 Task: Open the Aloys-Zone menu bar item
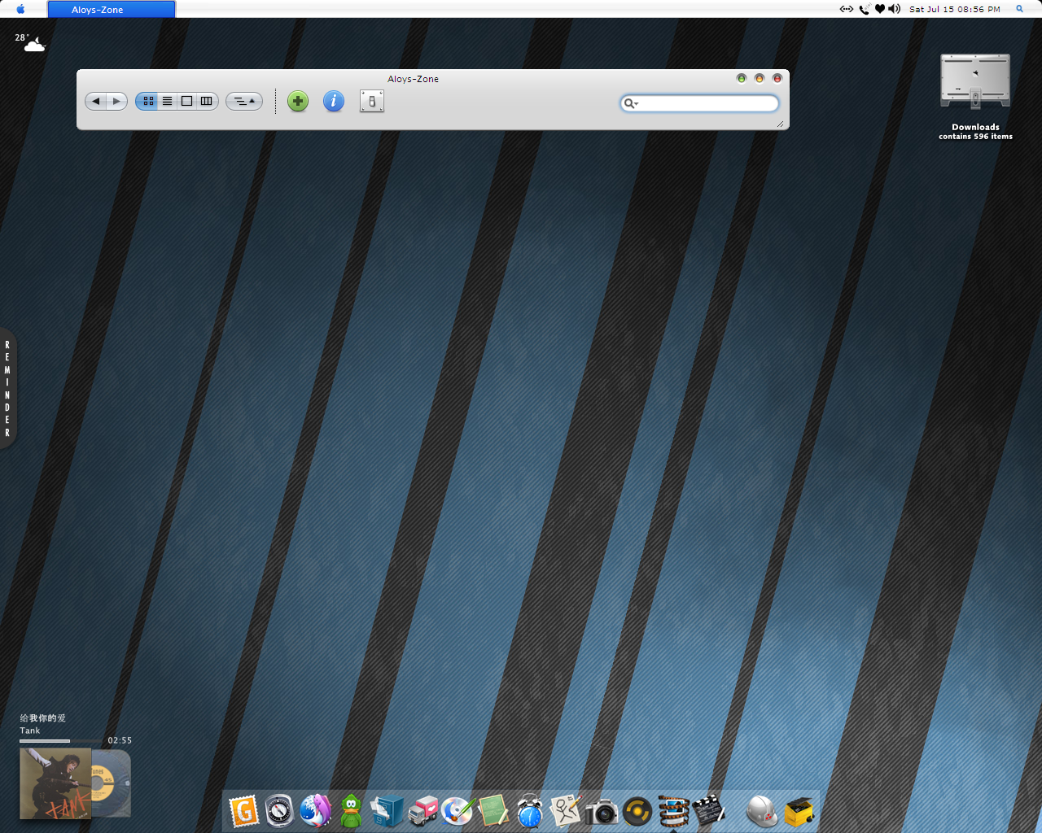pyautogui.click(x=112, y=9)
